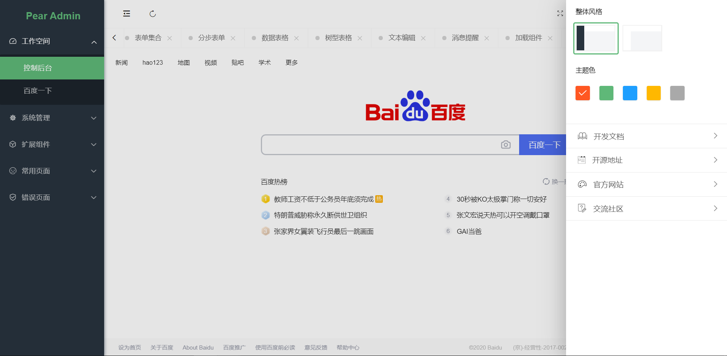Close the 分步表单 tab

tap(233, 38)
